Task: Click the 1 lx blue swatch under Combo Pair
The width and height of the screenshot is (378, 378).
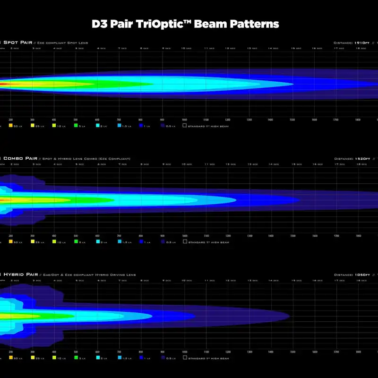Action: click(x=141, y=241)
